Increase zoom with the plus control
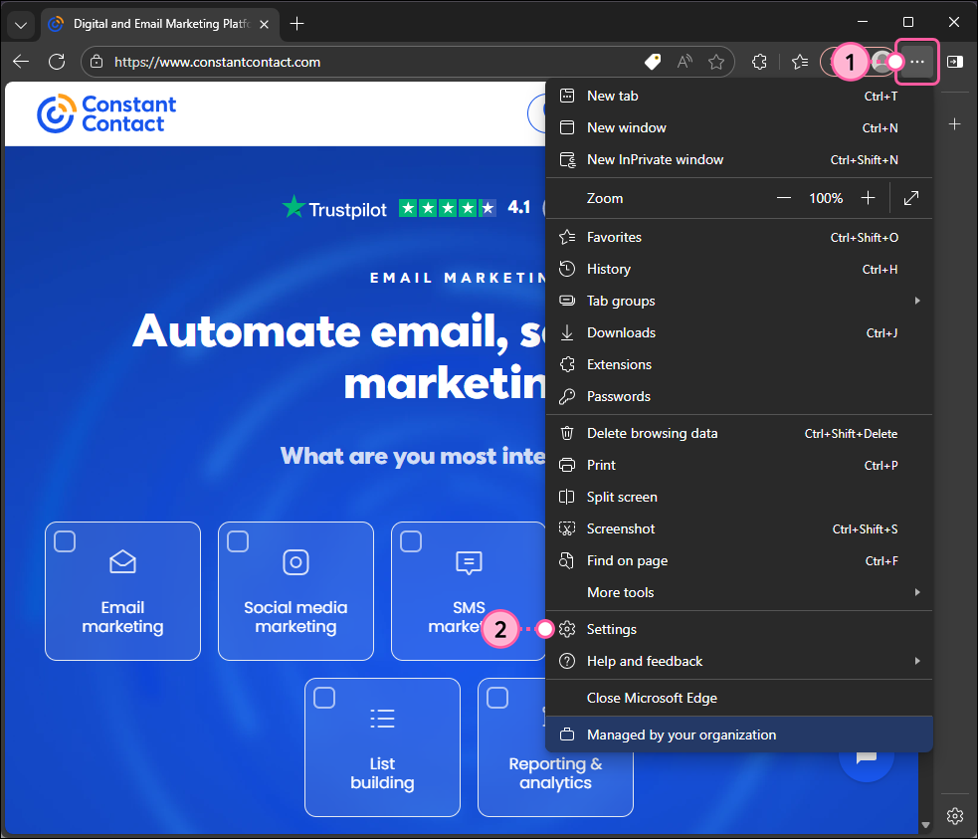Image resolution: width=978 pixels, height=839 pixels. tap(868, 198)
